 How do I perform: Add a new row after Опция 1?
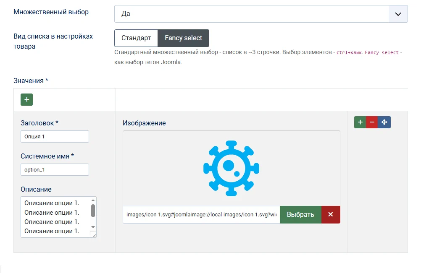coord(360,122)
